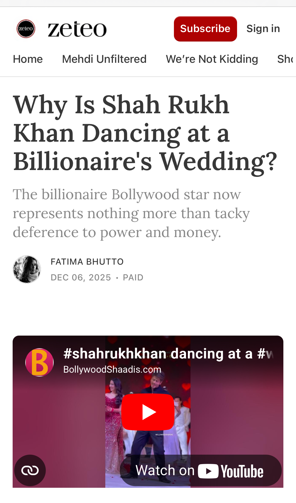Click Fatima Bhutto's author avatar
The width and height of the screenshot is (296, 503).
[27, 269]
